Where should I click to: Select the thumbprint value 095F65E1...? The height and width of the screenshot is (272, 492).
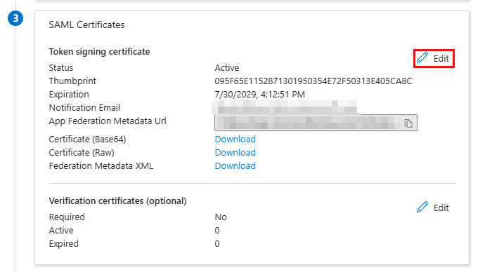coord(313,81)
